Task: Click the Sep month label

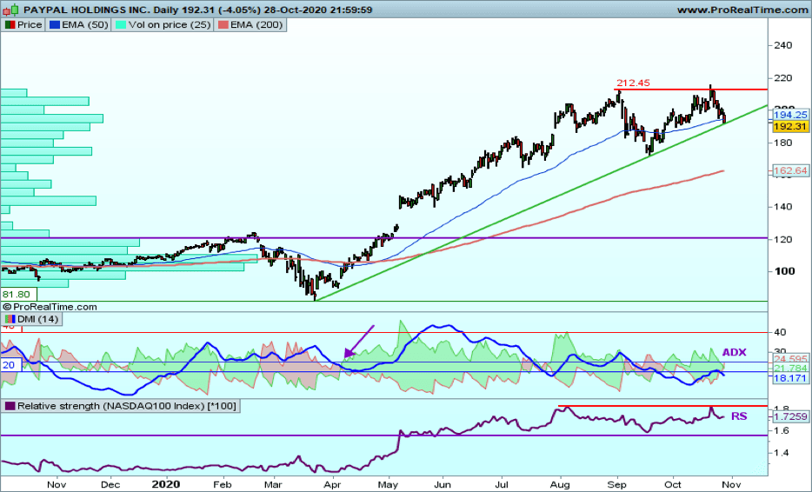Action: pyautogui.click(x=616, y=485)
